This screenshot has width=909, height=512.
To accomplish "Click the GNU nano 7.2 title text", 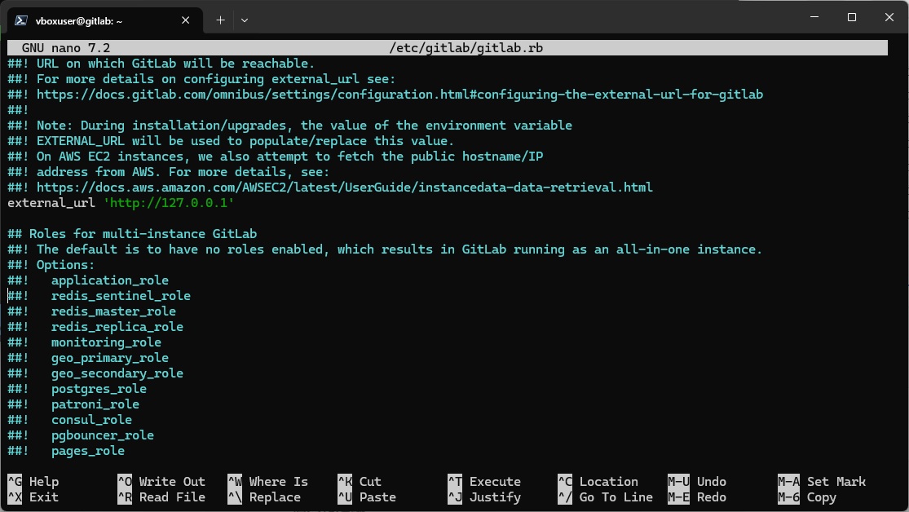I will pyautogui.click(x=66, y=48).
